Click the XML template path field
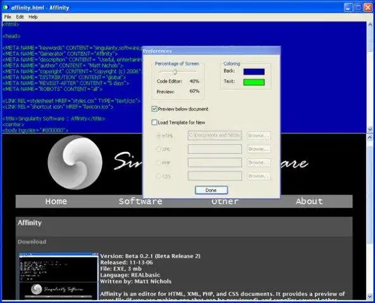Image resolution: width=375 pixels, height=303 pixels. 215,149
